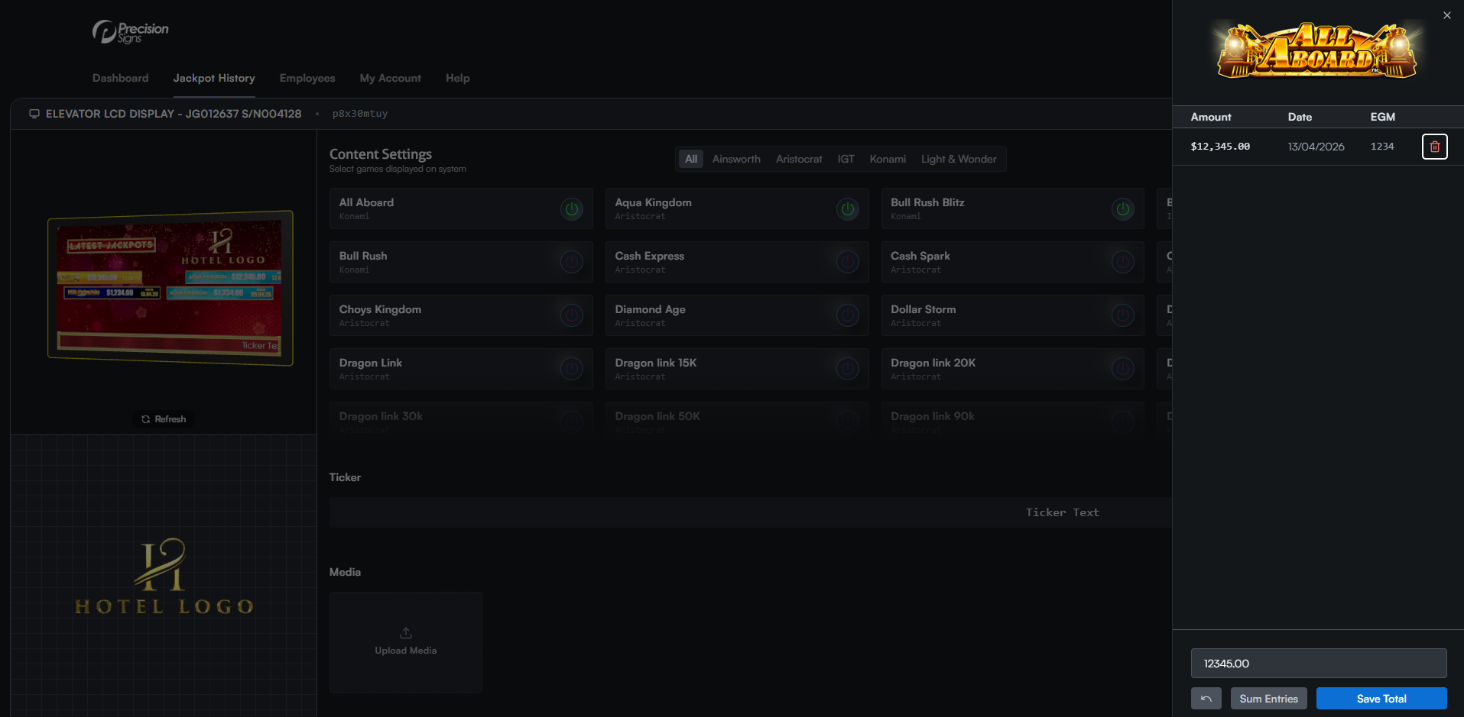
Task: Open the Jackpot History tab
Action: (214, 78)
